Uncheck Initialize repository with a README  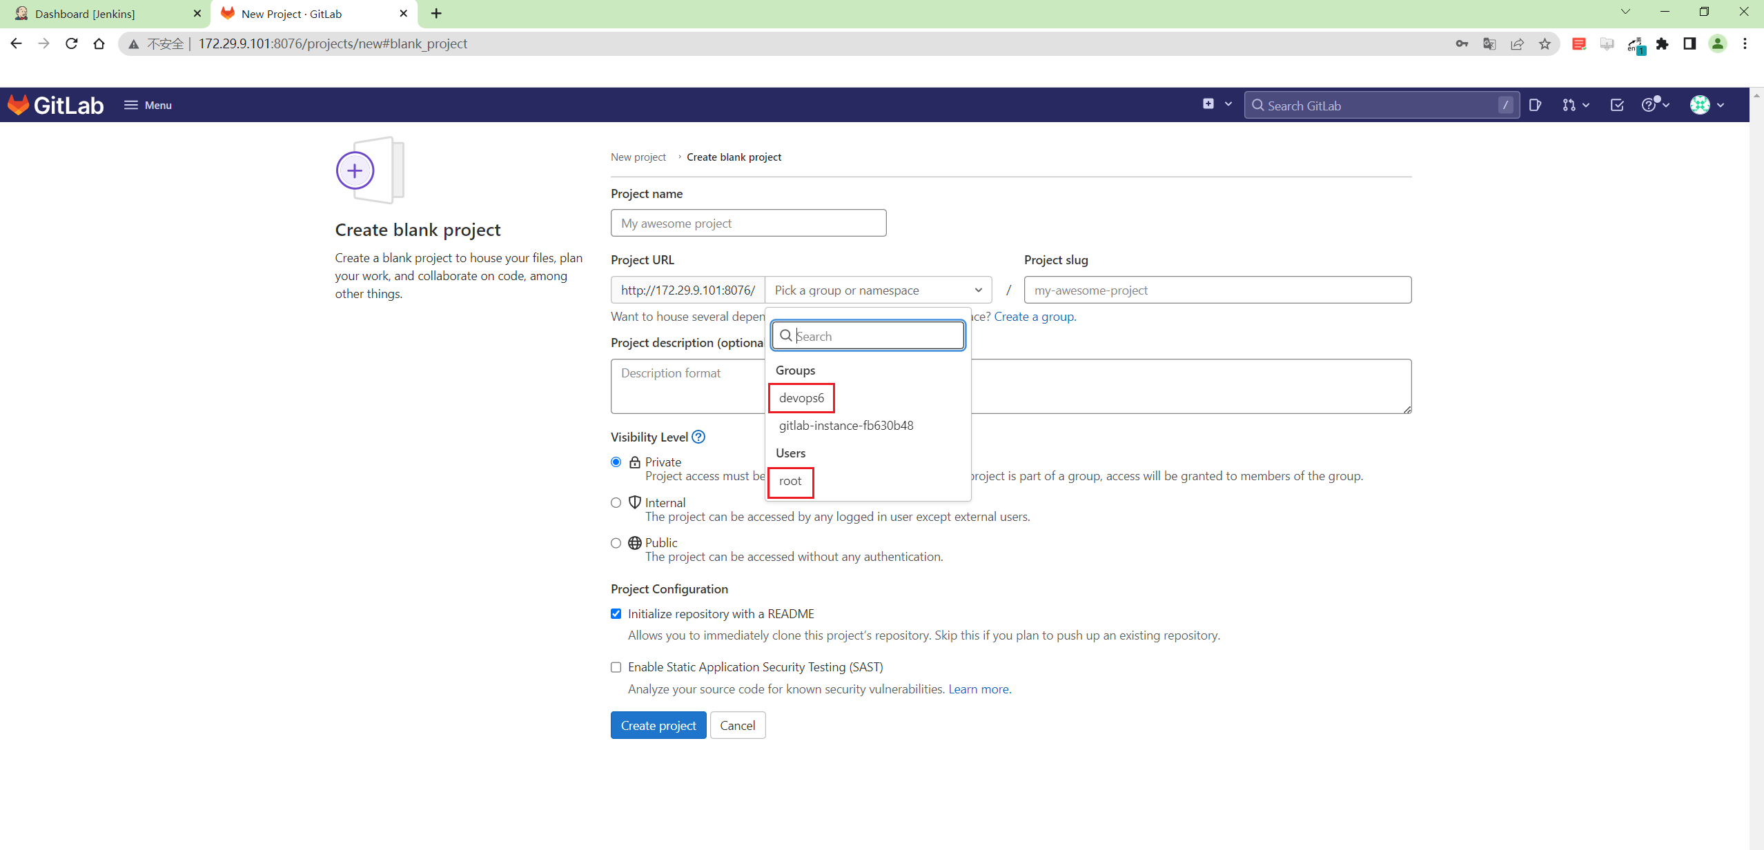click(616, 614)
